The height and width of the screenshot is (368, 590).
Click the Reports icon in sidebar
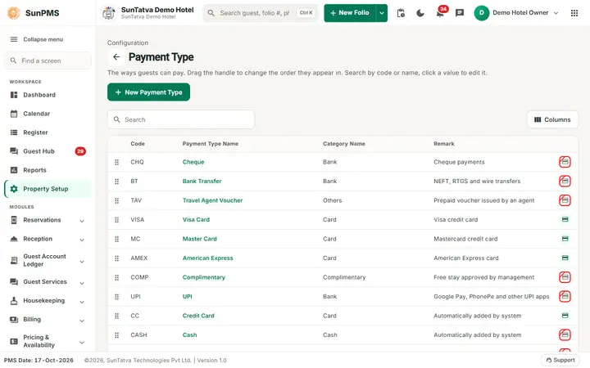[14, 170]
